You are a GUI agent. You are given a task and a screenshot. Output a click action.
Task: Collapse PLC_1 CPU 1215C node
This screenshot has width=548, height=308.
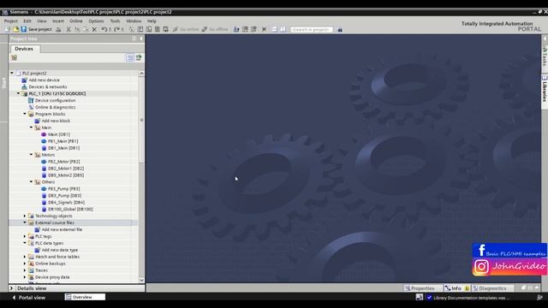[19, 93]
